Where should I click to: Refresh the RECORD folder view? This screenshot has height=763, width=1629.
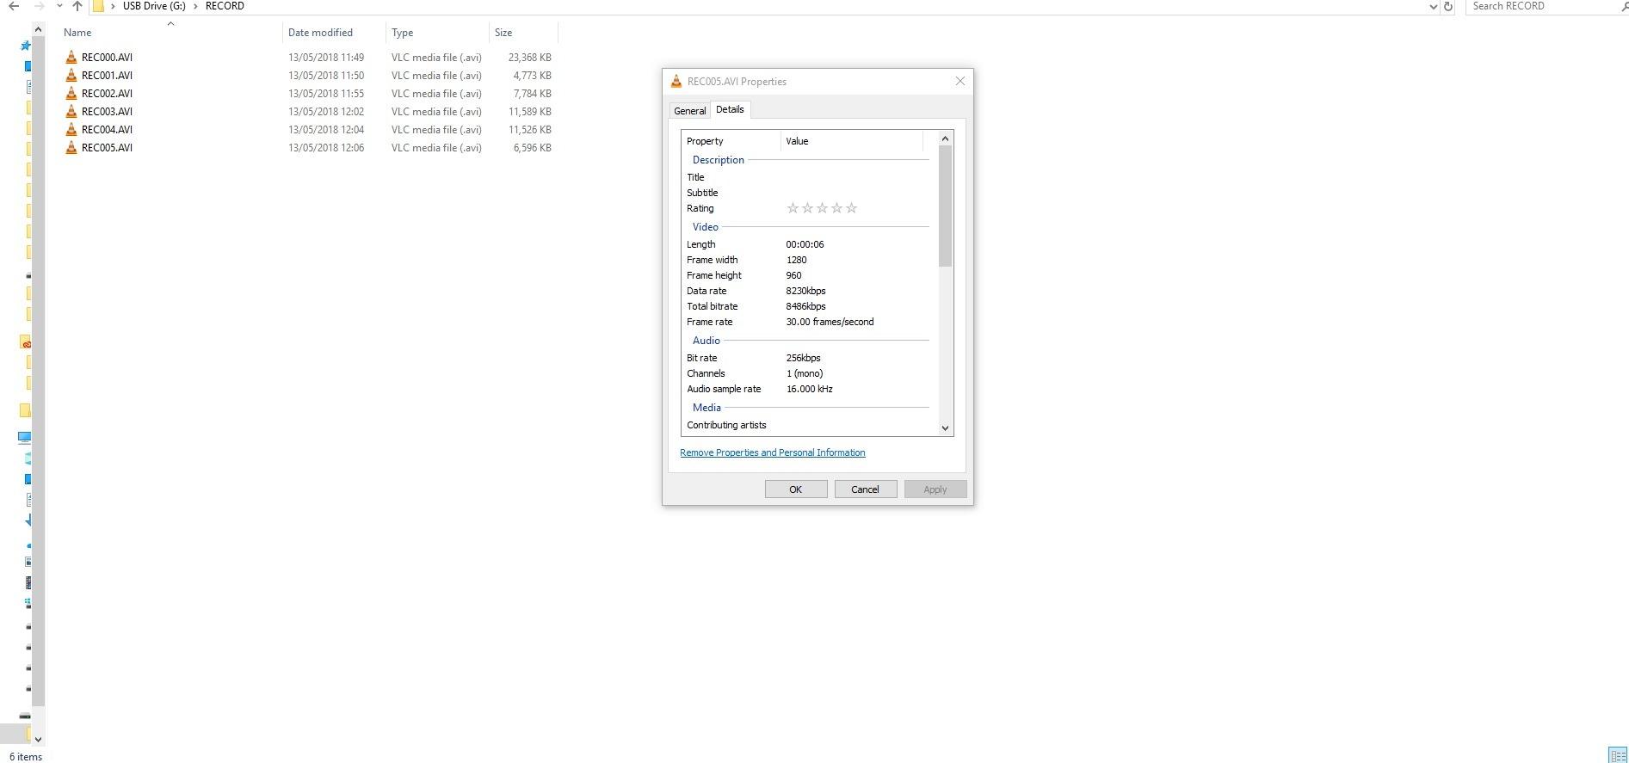pyautogui.click(x=1448, y=6)
